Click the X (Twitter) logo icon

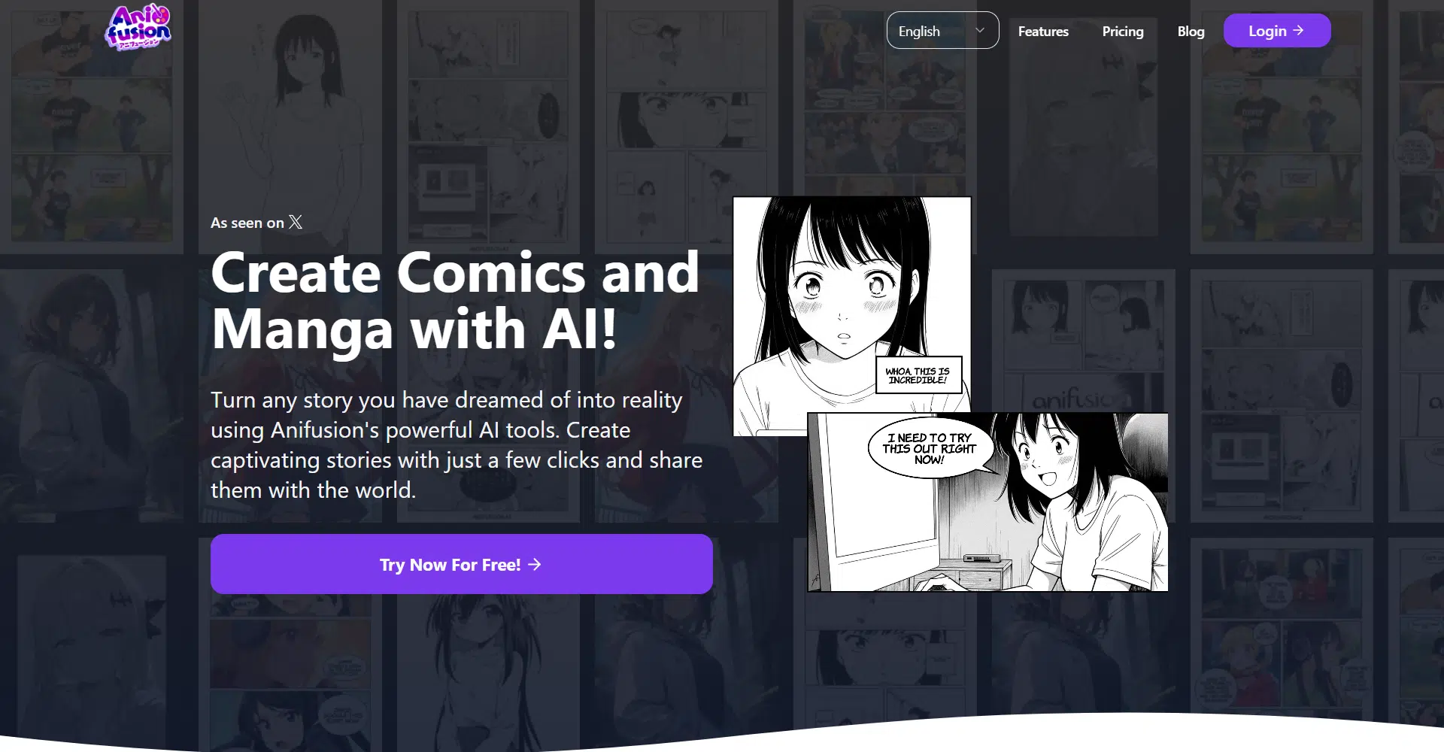tap(296, 222)
